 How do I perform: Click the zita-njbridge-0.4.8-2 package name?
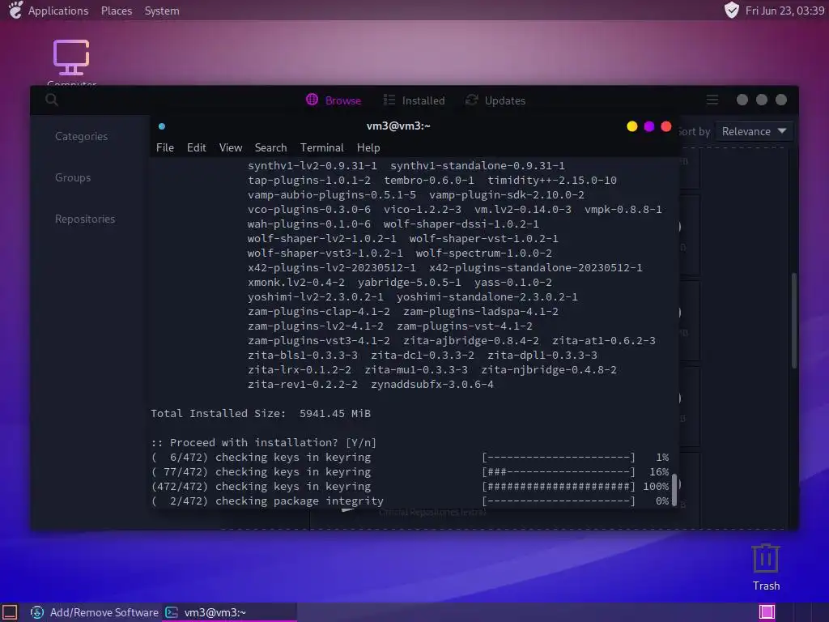(549, 369)
